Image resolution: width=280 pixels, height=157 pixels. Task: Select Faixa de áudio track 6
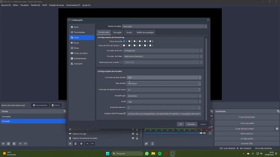[150, 41]
